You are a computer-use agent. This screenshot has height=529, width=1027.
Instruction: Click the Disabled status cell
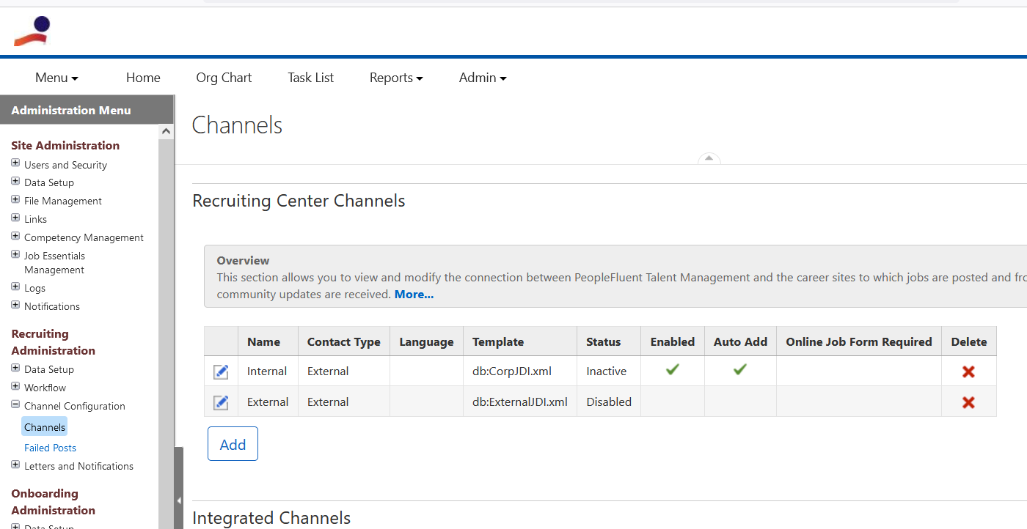pyautogui.click(x=609, y=402)
